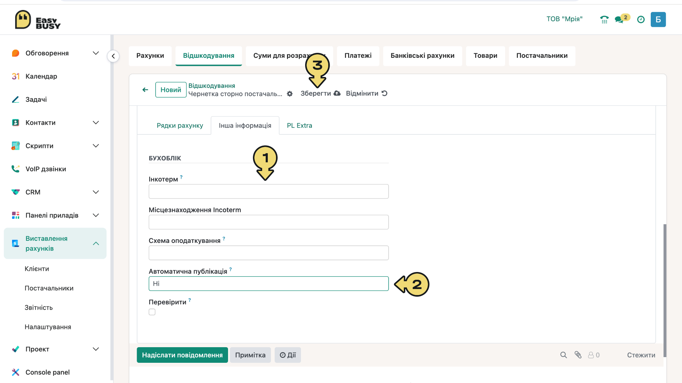Expand Проект chevron
682x383 pixels.
[x=96, y=349]
